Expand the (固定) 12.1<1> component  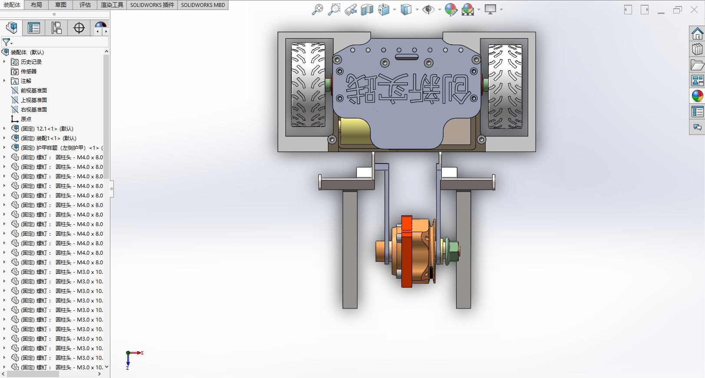coord(4,128)
